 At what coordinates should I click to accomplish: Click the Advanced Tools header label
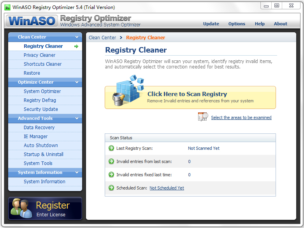pyautogui.click(x=35, y=118)
